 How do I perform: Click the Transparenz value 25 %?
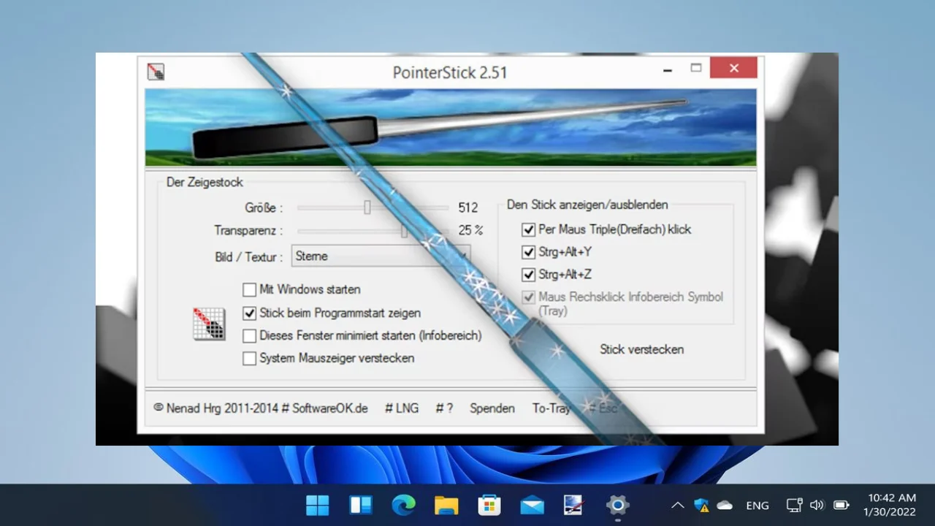470,230
